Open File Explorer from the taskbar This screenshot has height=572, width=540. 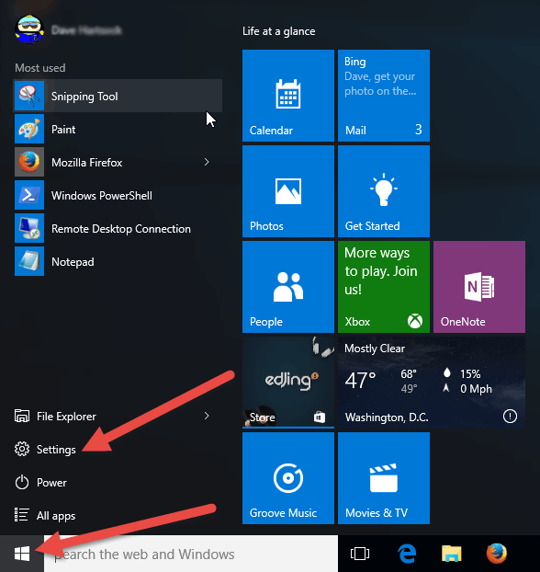click(x=452, y=554)
